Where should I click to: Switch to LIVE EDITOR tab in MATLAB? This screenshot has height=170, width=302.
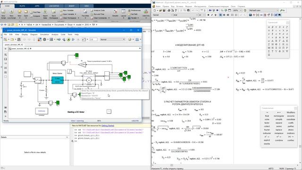click(x=54, y=6)
